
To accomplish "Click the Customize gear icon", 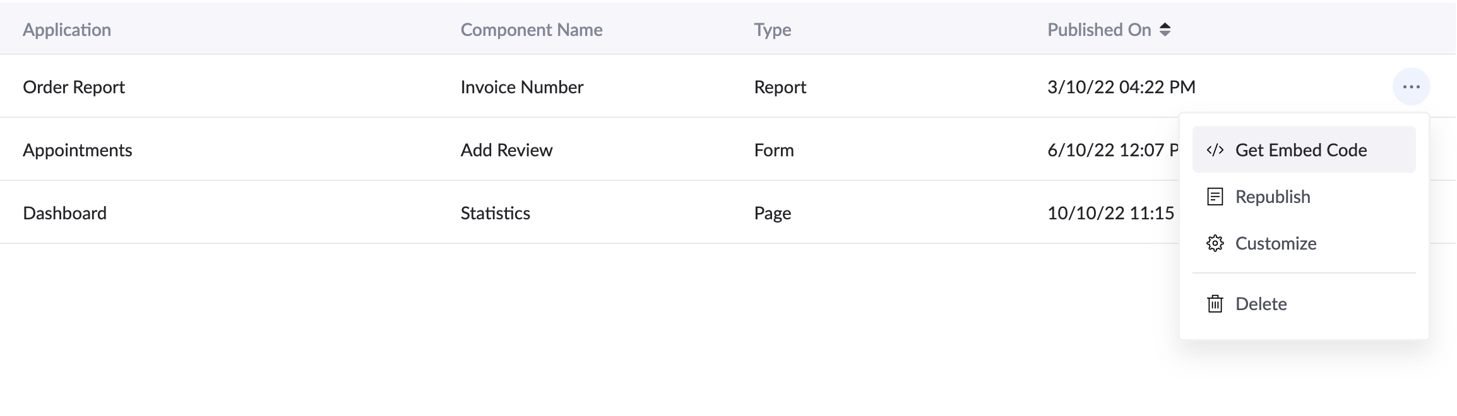I will [x=1215, y=243].
